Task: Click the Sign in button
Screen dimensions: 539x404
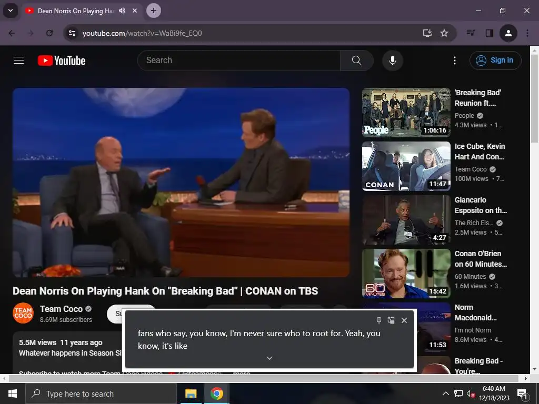Action: click(495, 60)
